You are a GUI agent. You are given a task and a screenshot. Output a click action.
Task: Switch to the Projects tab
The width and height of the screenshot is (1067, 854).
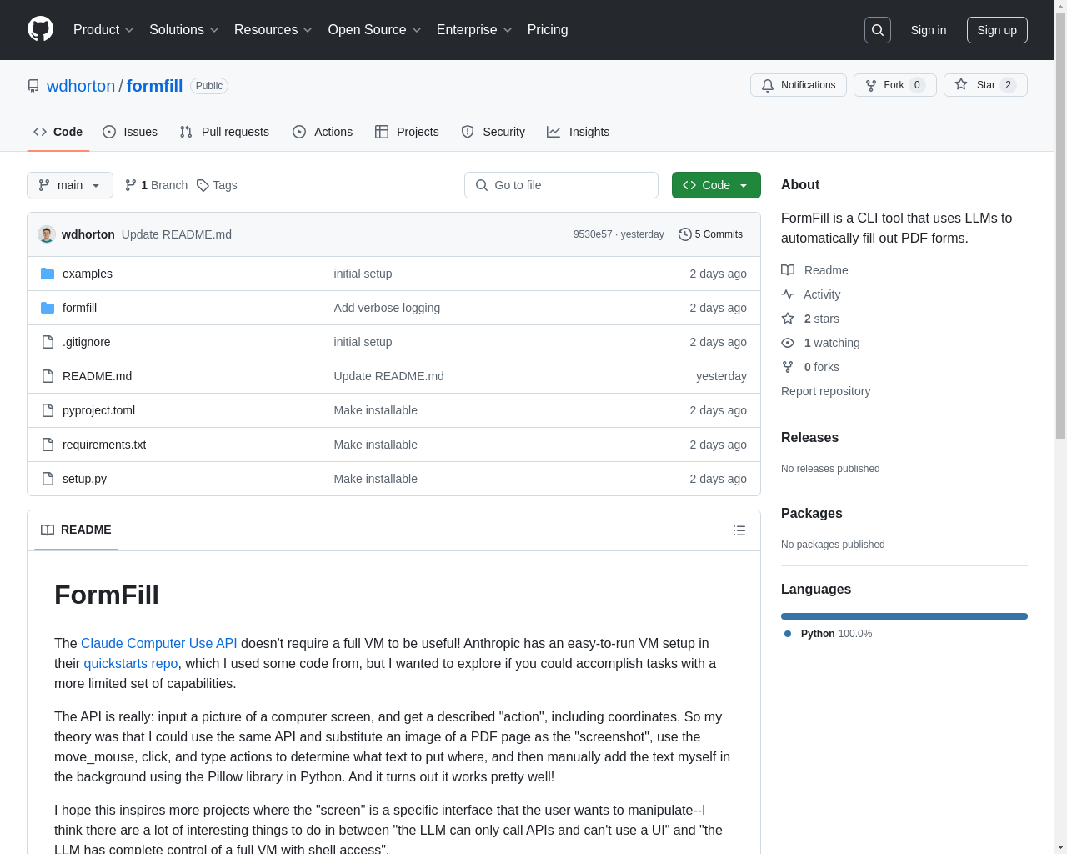pyautogui.click(x=407, y=132)
